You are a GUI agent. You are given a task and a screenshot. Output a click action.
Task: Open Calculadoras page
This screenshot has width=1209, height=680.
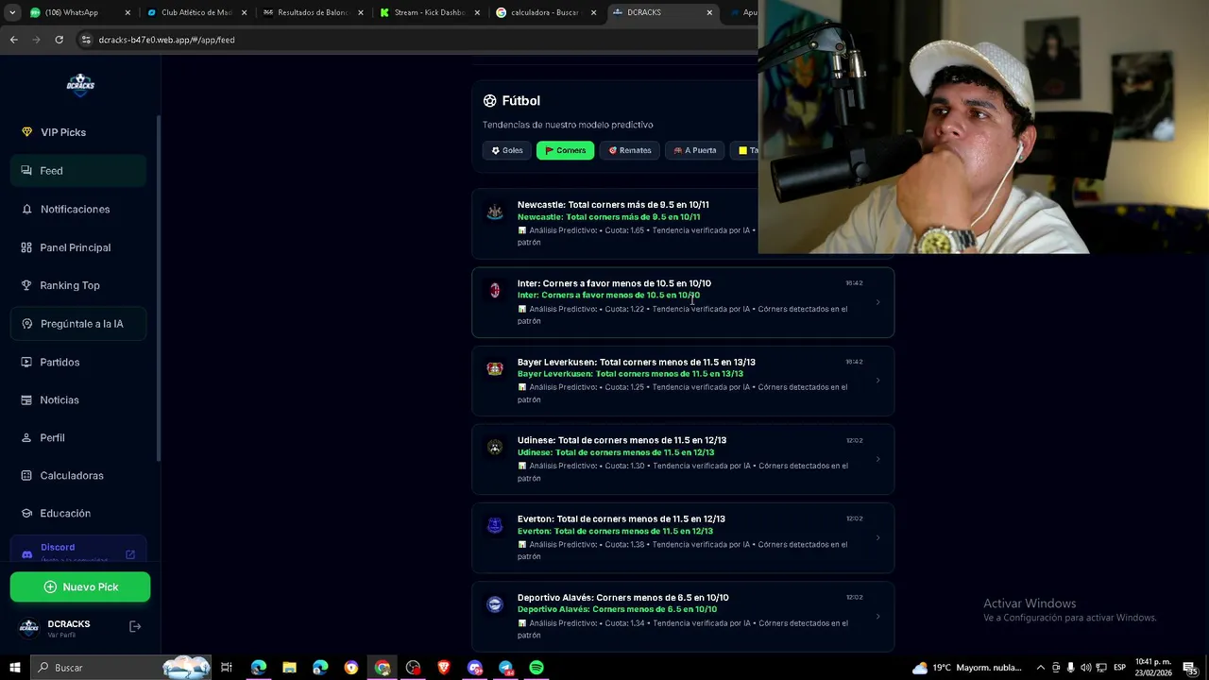pyautogui.click(x=79, y=475)
